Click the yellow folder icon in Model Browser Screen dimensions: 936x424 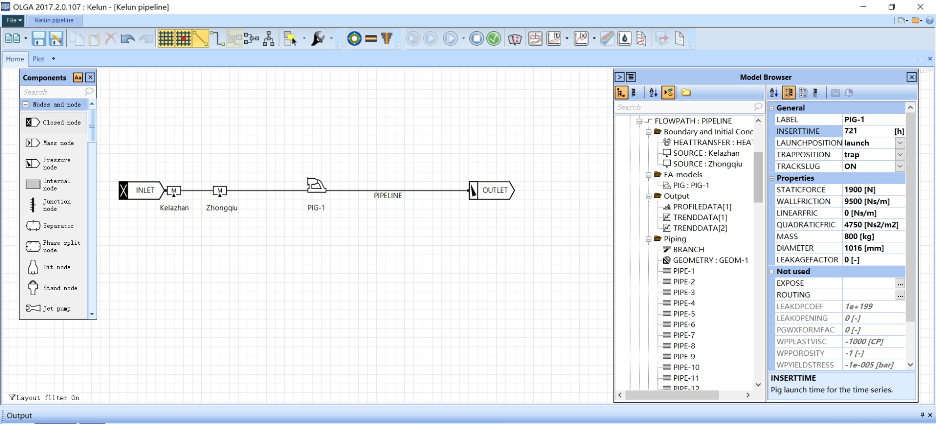point(686,93)
